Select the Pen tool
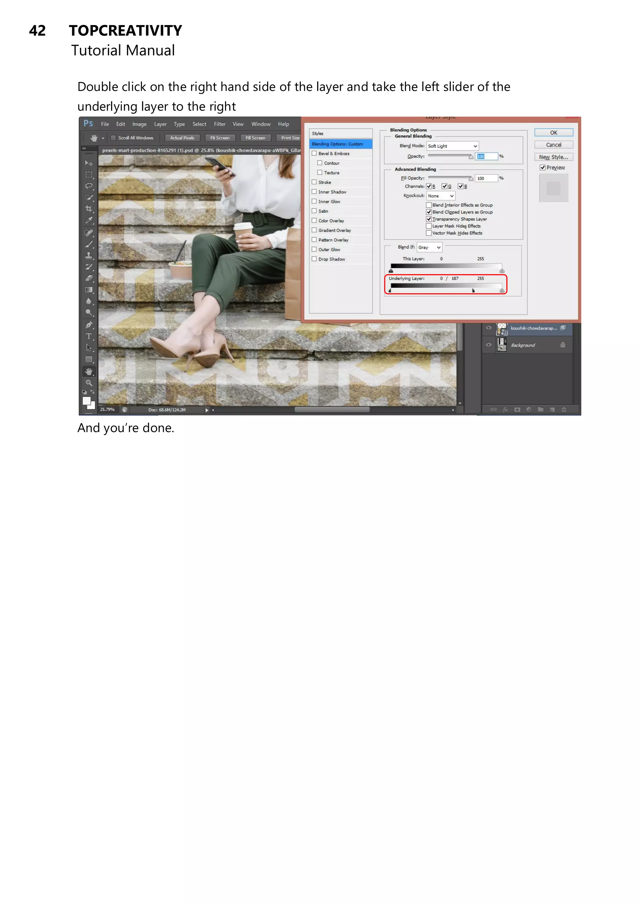 [89, 325]
